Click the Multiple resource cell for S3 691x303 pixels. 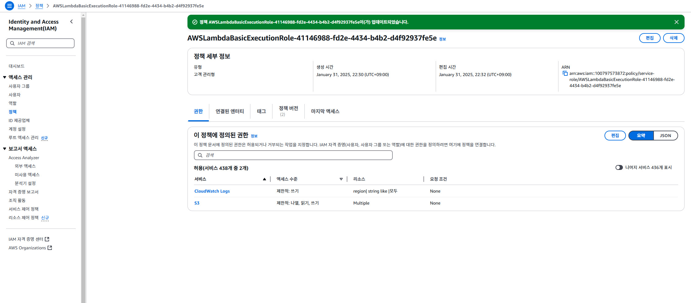click(361, 203)
